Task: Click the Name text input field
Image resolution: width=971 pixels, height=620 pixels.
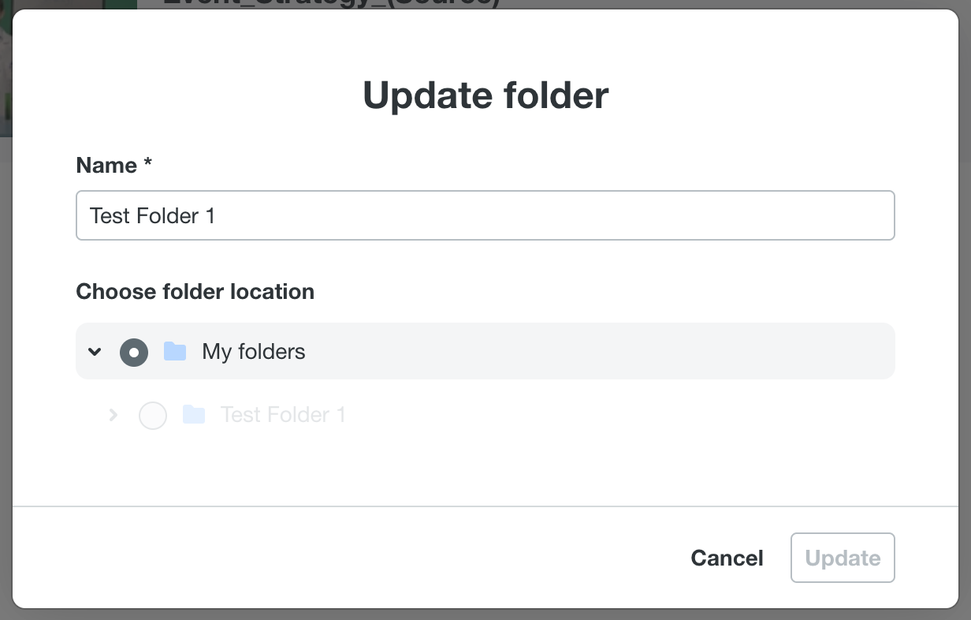Action: [485, 215]
